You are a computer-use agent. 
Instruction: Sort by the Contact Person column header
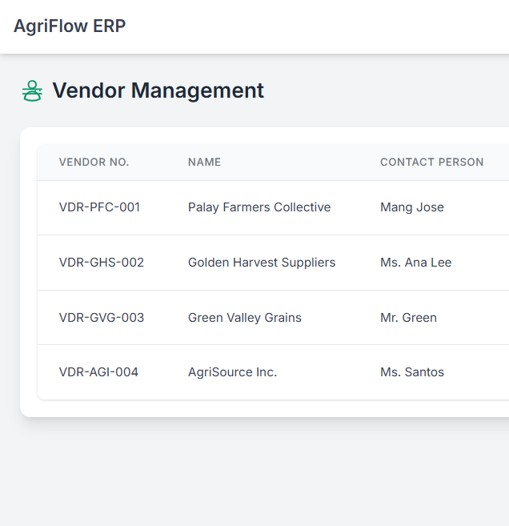tap(431, 163)
